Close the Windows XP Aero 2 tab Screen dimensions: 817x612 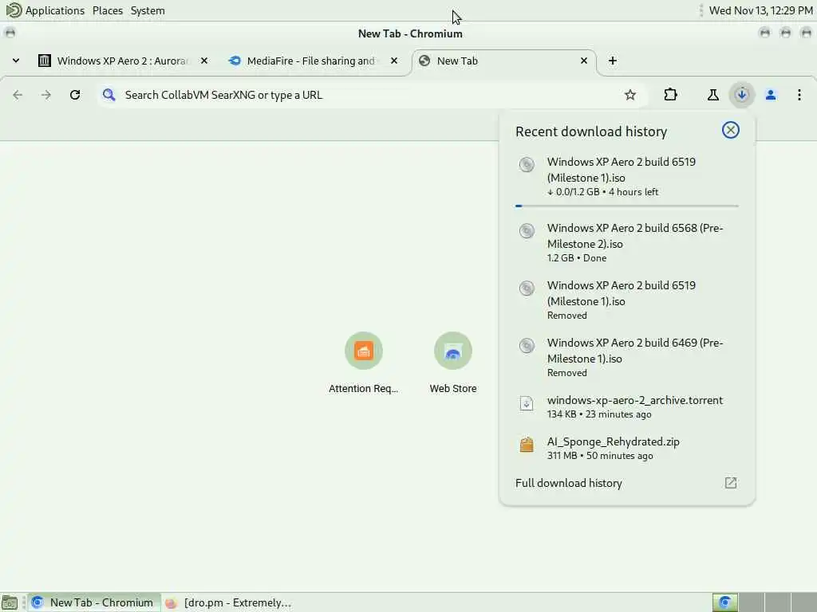(x=204, y=61)
